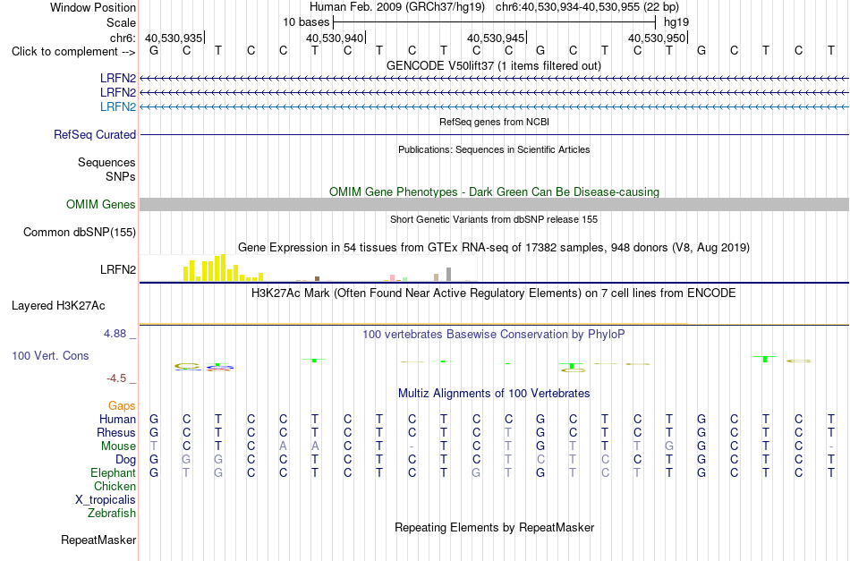Click the Gaps row label
Screen dimensions: 850x561
tap(122, 405)
